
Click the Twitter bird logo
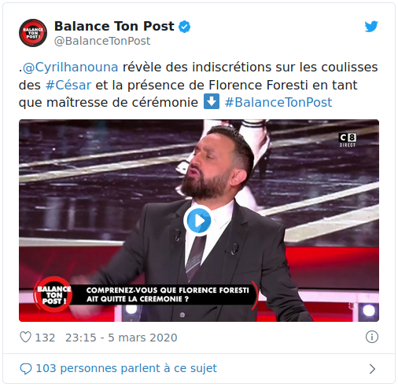tap(371, 26)
